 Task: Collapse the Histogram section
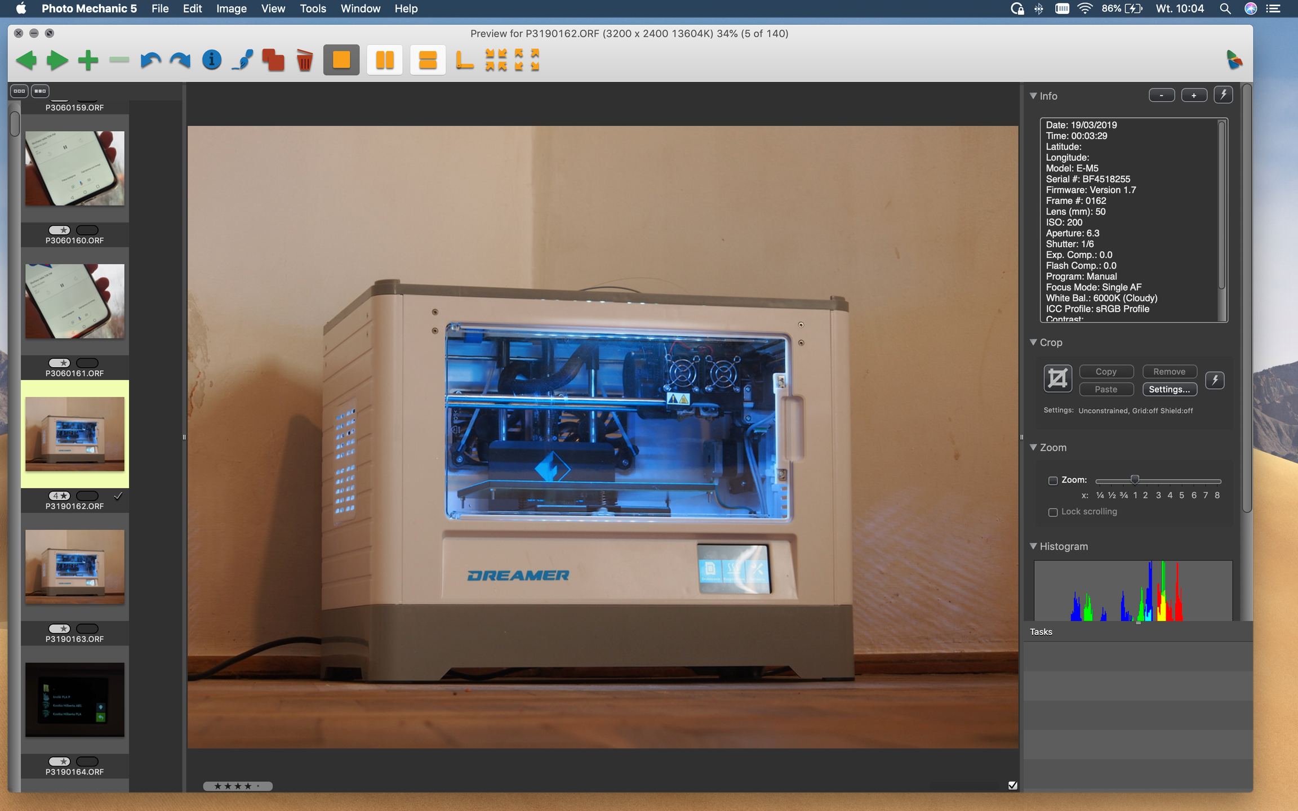point(1033,546)
